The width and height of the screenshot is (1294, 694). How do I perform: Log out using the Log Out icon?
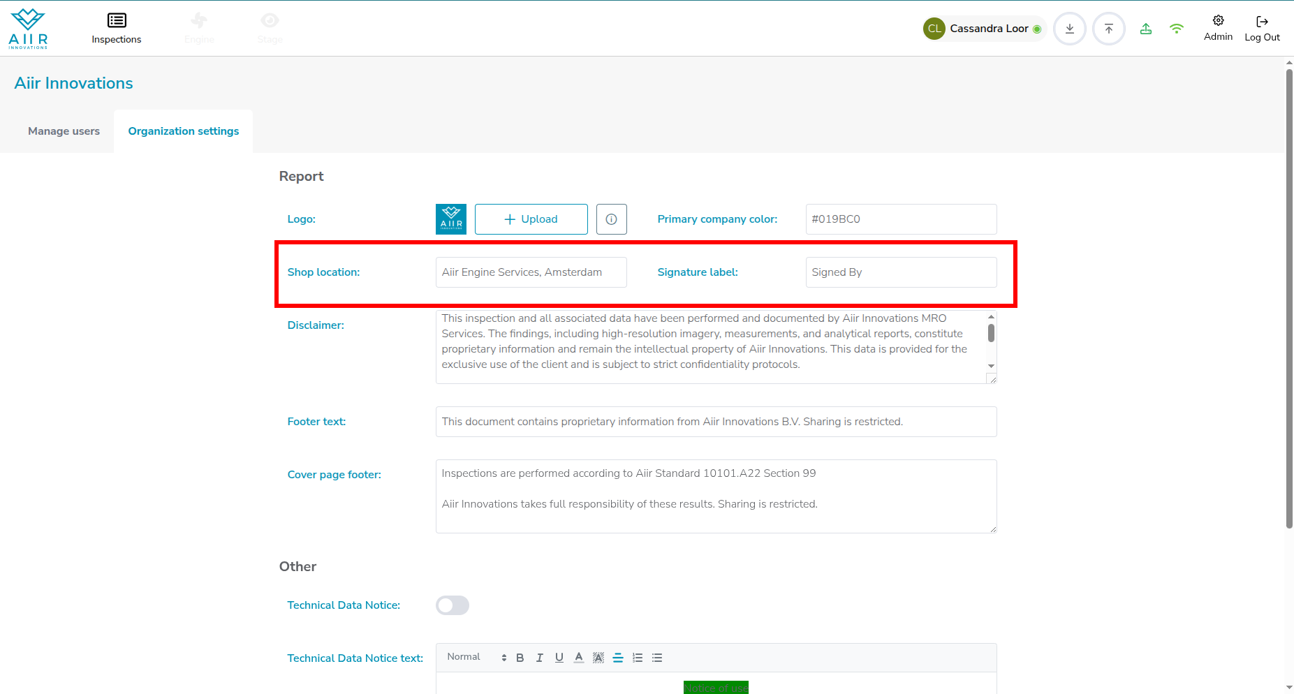(1263, 29)
